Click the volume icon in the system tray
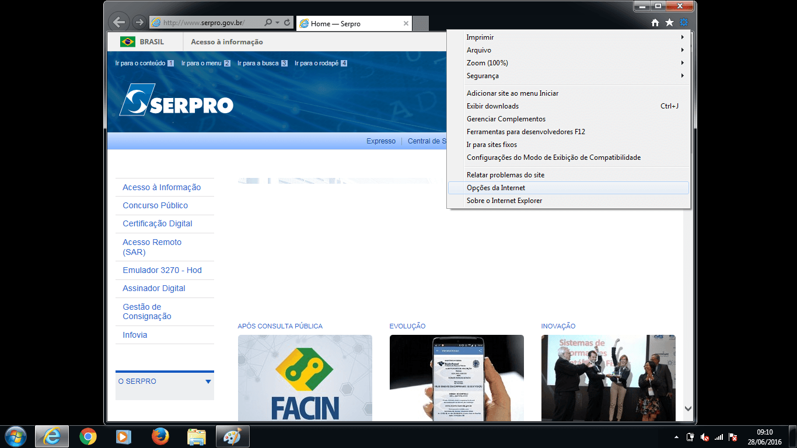Image resolution: width=797 pixels, height=448 pixels. pos(705,437)
